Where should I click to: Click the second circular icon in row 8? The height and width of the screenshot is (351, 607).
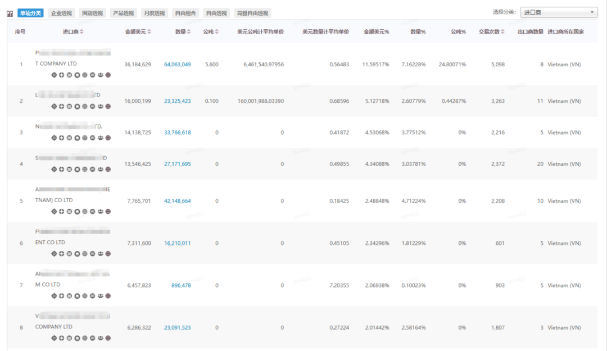(62, 338)
